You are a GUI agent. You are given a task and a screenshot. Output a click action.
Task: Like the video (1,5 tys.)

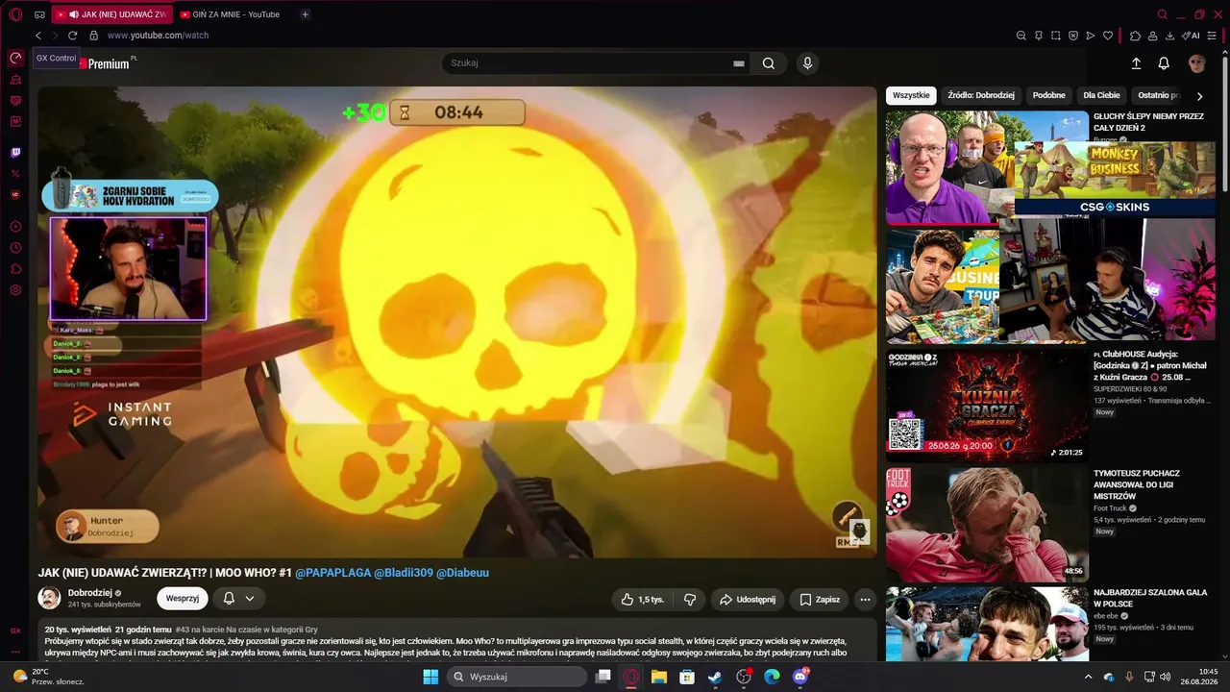(x=642, y=600)
